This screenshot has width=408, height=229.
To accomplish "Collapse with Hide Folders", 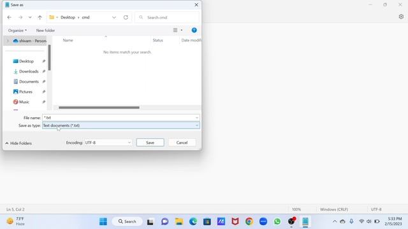I will coord(18,143).
